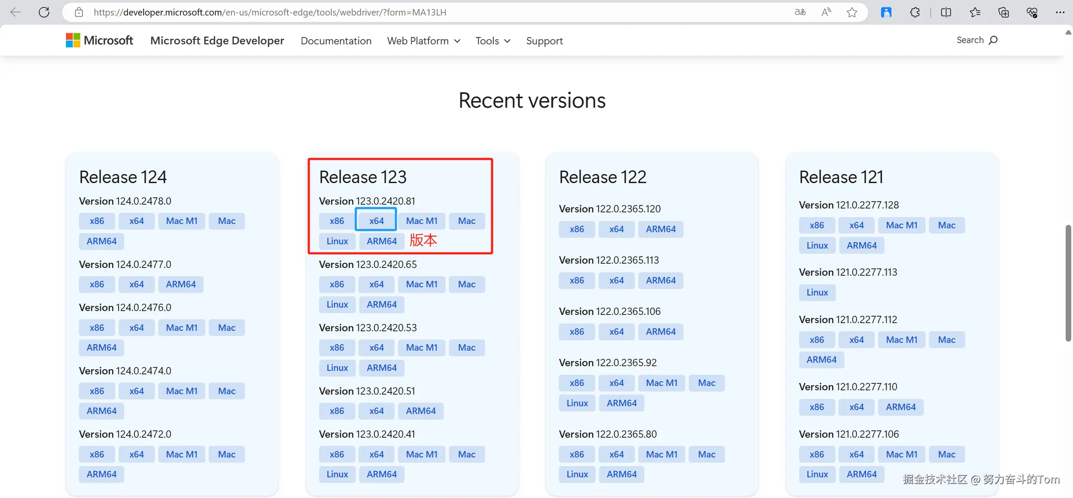Download Linux driver for version 123.0.2420.65
This screenshot has width=1073, height=498.
pyautogui.click(x=337, y=305)
